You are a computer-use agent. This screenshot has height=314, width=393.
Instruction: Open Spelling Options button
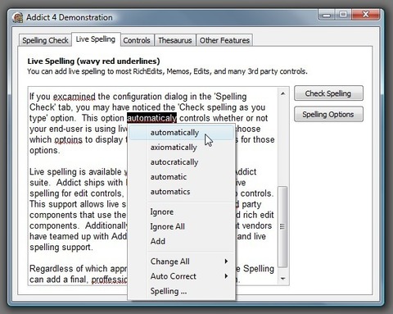328,114
